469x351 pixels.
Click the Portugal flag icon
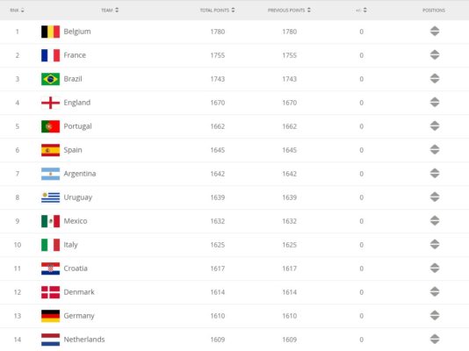pyautogui.click(x=50, y=126)
